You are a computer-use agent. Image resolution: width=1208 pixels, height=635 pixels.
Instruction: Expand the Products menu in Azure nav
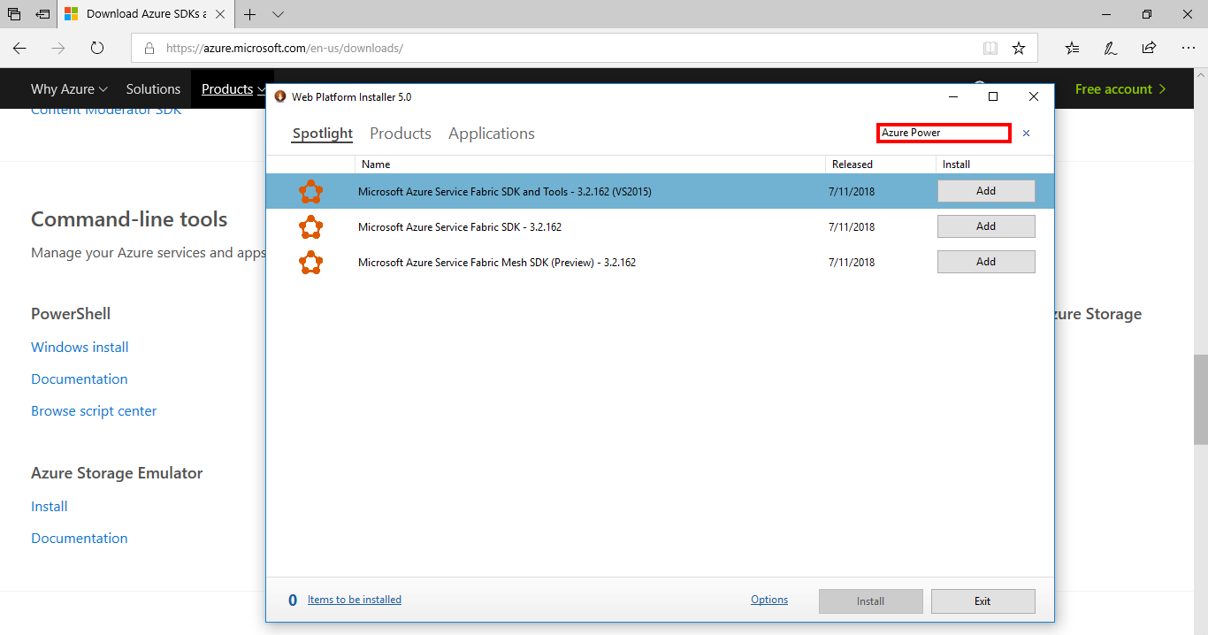[x=233, y=89]
